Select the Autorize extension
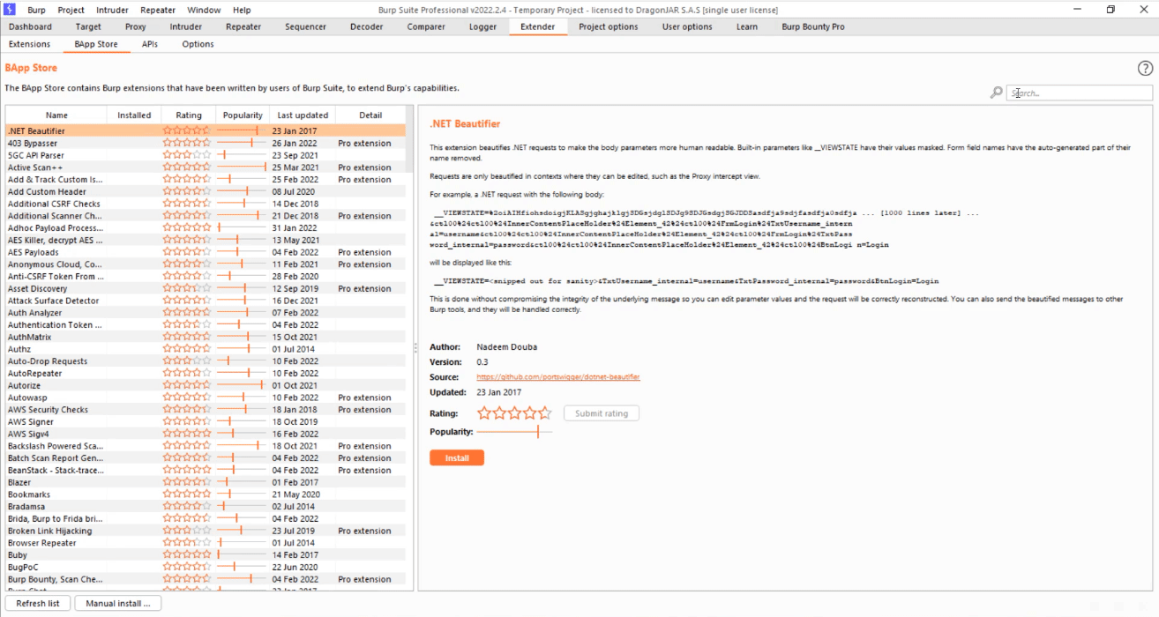The image size is (1159, 617). coord(206,386)
